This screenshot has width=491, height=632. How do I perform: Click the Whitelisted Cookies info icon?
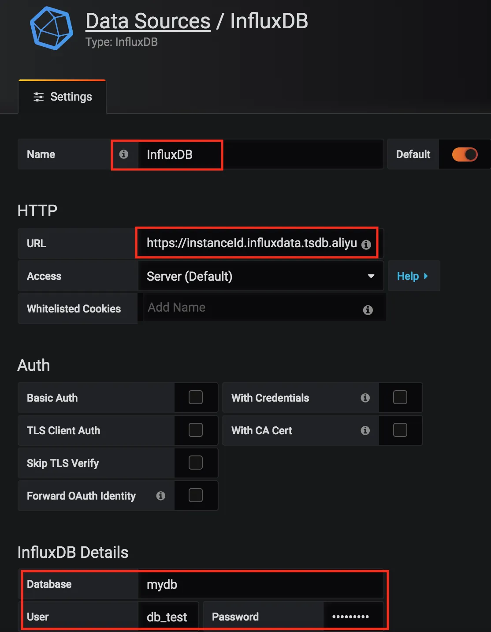(x=368, y=310)
